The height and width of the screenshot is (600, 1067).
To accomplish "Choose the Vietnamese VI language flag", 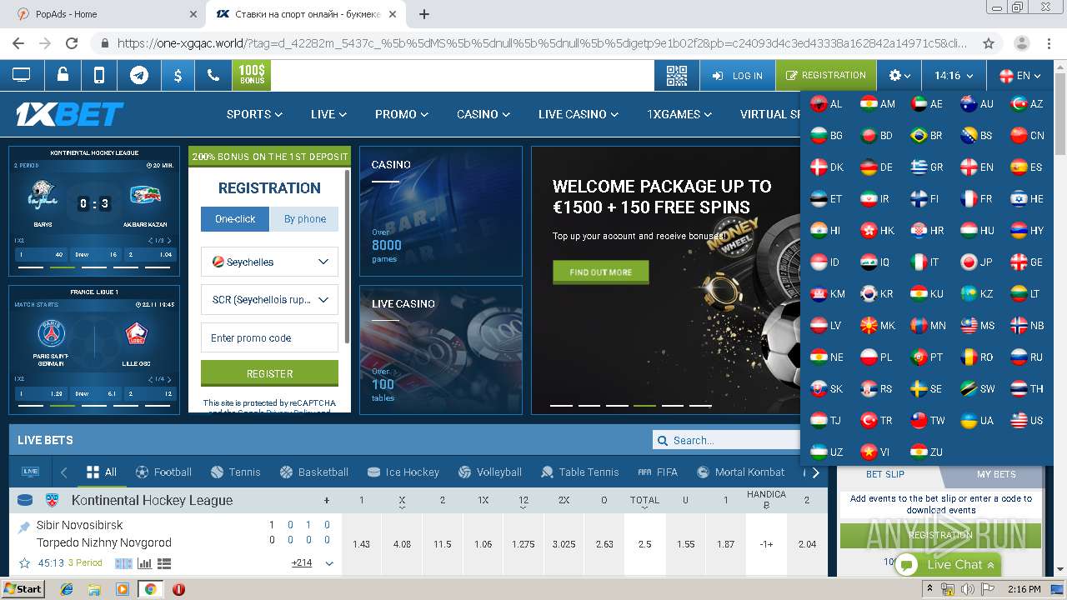I will 876,452.
